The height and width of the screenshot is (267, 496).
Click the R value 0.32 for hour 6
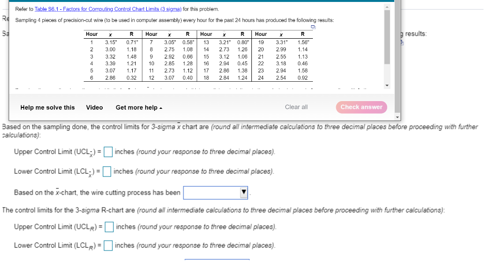coord(131,78)
